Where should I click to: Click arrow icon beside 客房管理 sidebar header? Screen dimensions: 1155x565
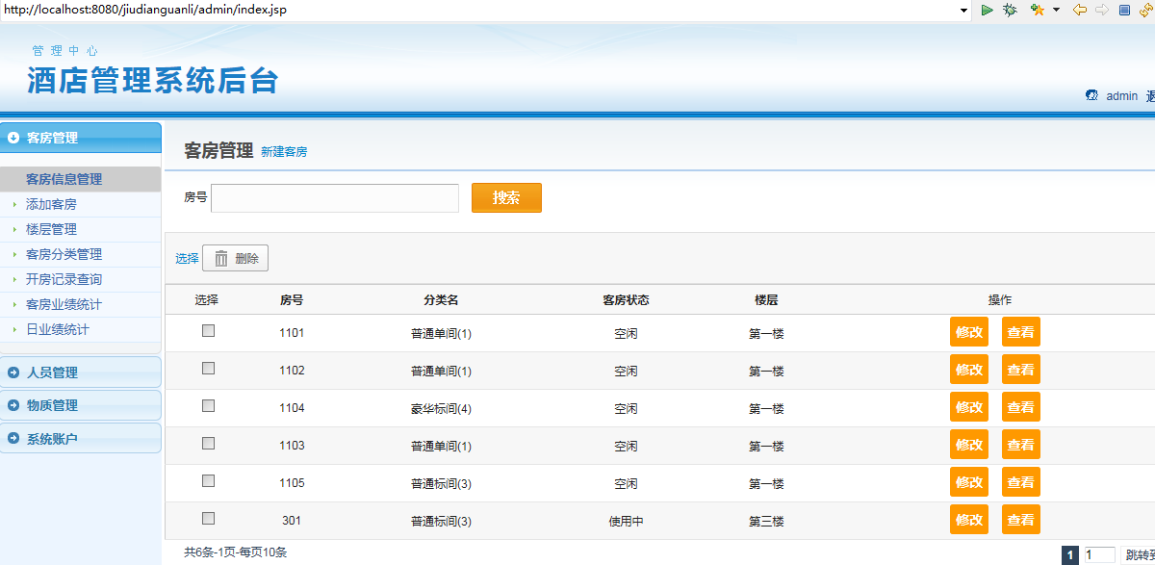(13, 138)
